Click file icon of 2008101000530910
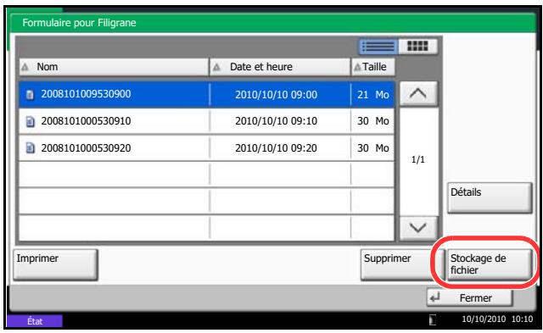This screenshot has height=333, width=543. pos(31,121)
